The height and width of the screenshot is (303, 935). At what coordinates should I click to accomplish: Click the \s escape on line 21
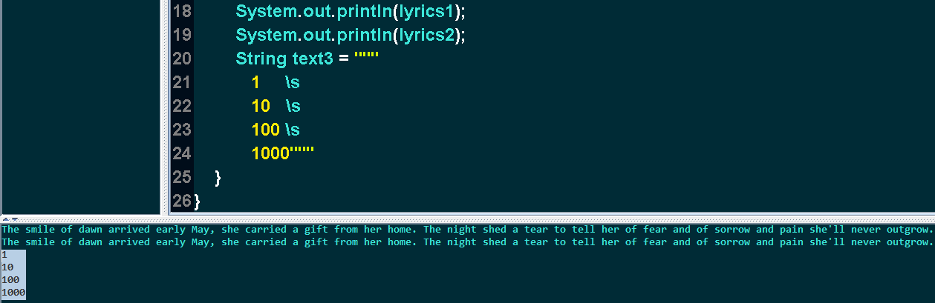click(x=292, y=83)
